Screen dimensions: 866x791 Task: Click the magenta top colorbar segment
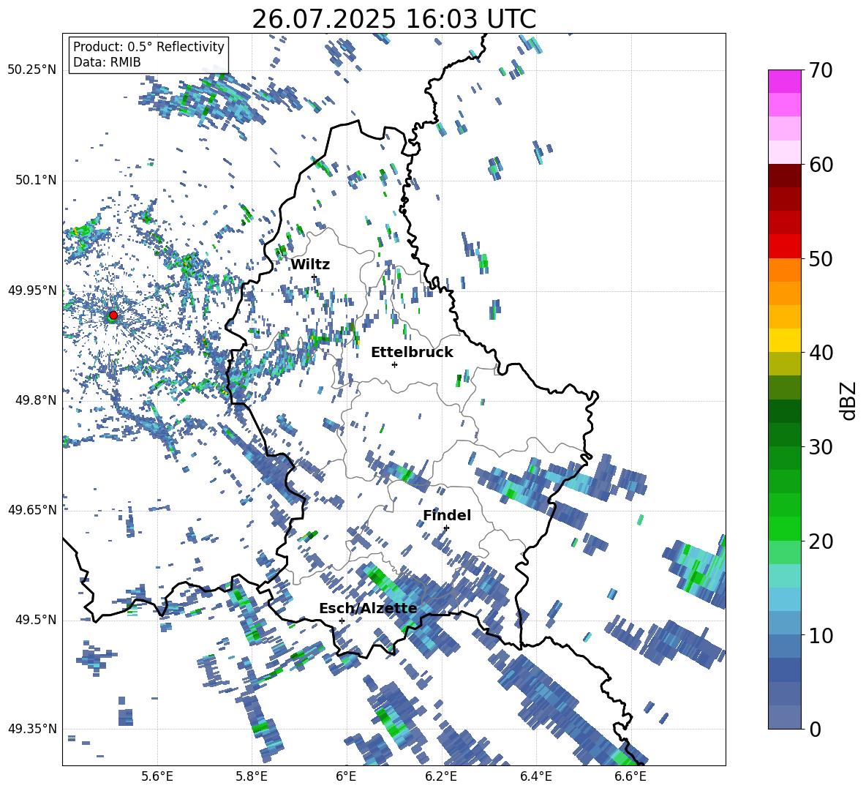point(784,82)
